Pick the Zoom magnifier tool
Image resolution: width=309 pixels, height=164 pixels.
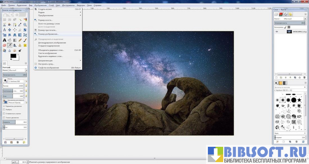(25, 24)
